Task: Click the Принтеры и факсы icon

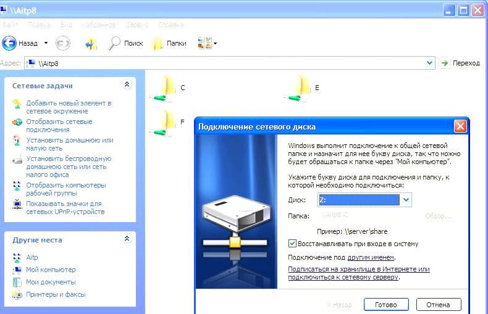Action: pyautogui.click(x=17, y=294)
